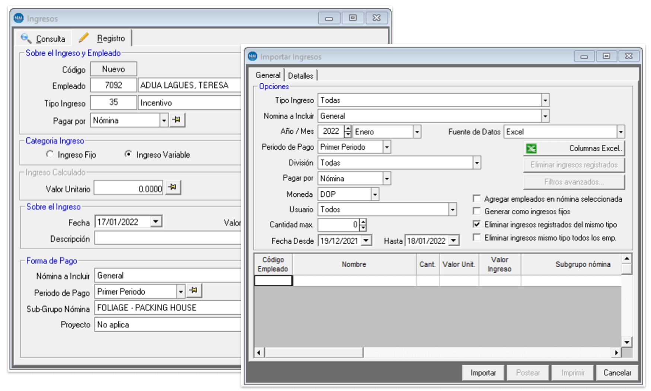Screen dimensions: 651x391
Task: Minimize the Importar Ingresos window
Action: point(584,57)
